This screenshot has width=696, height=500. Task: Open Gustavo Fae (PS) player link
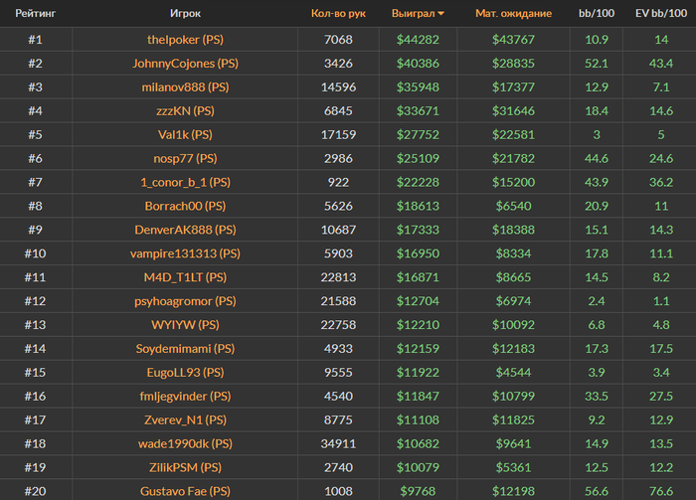(x=185, y=491)
